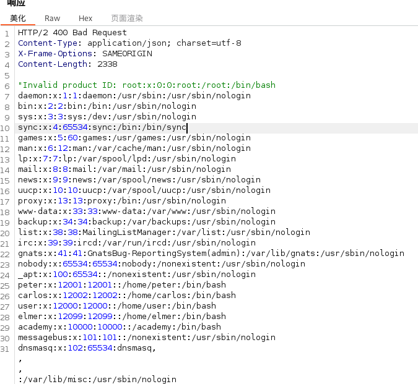Switch to the 美化 tab
Viewport: 418px width, 384px height.
[18, 19]
